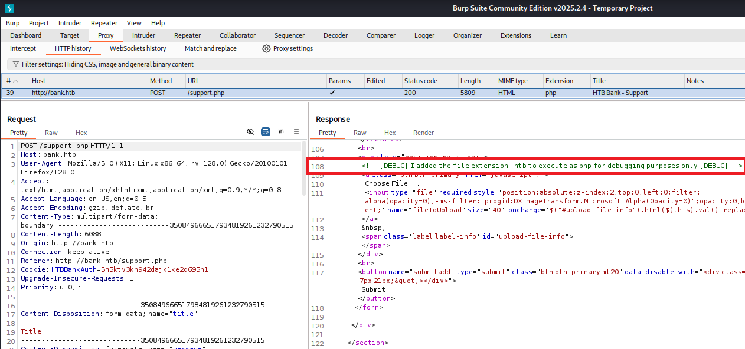Switch to the Intercept sub-tab
Viewport: 745px width, 349px height.
click(23, 48)
